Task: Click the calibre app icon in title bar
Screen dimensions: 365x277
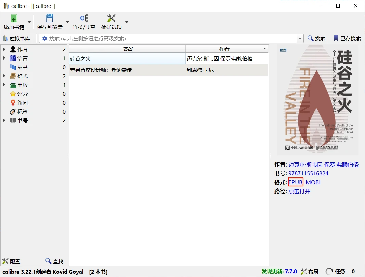Action: point(6,6)
